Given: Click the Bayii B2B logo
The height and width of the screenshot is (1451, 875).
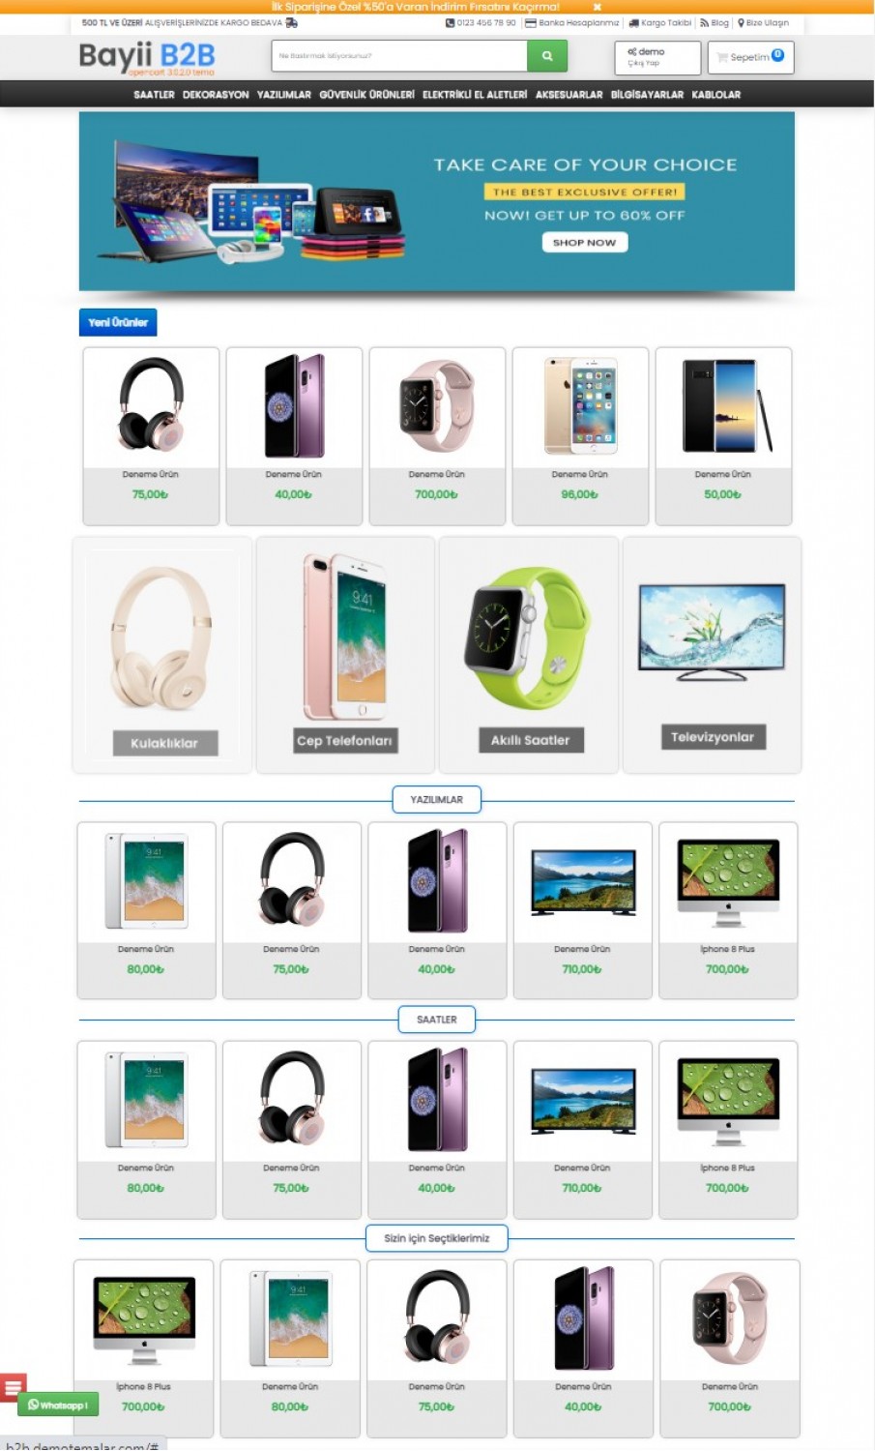Looking at the screenshot, I should (x=147, y=58).
